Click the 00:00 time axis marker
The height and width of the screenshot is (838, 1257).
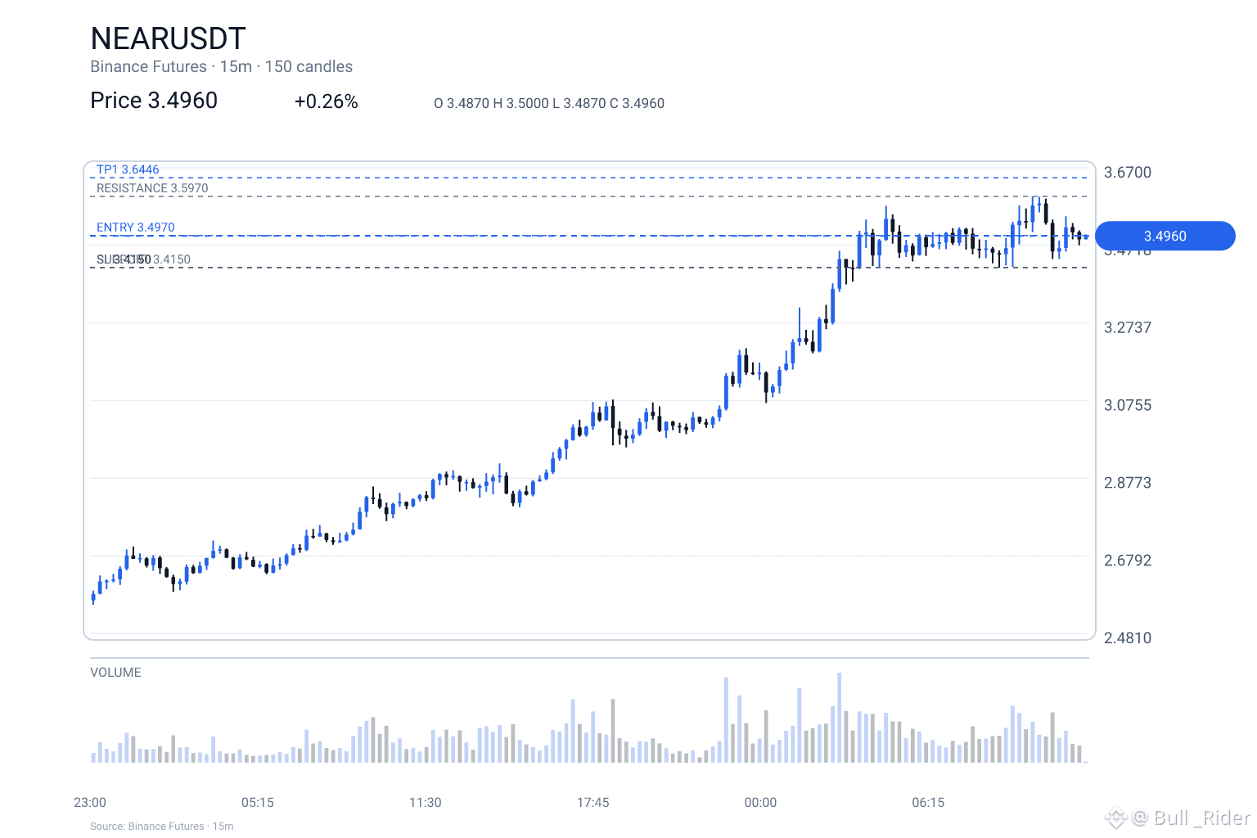[760, 803]
